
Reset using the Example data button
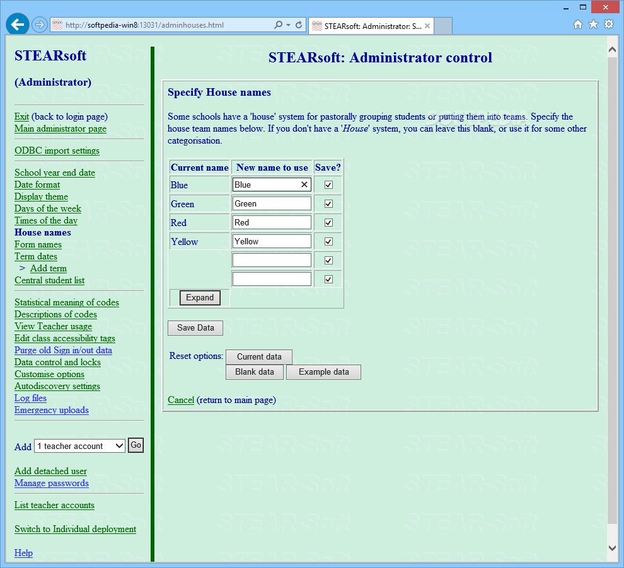[x=323, y=372]
